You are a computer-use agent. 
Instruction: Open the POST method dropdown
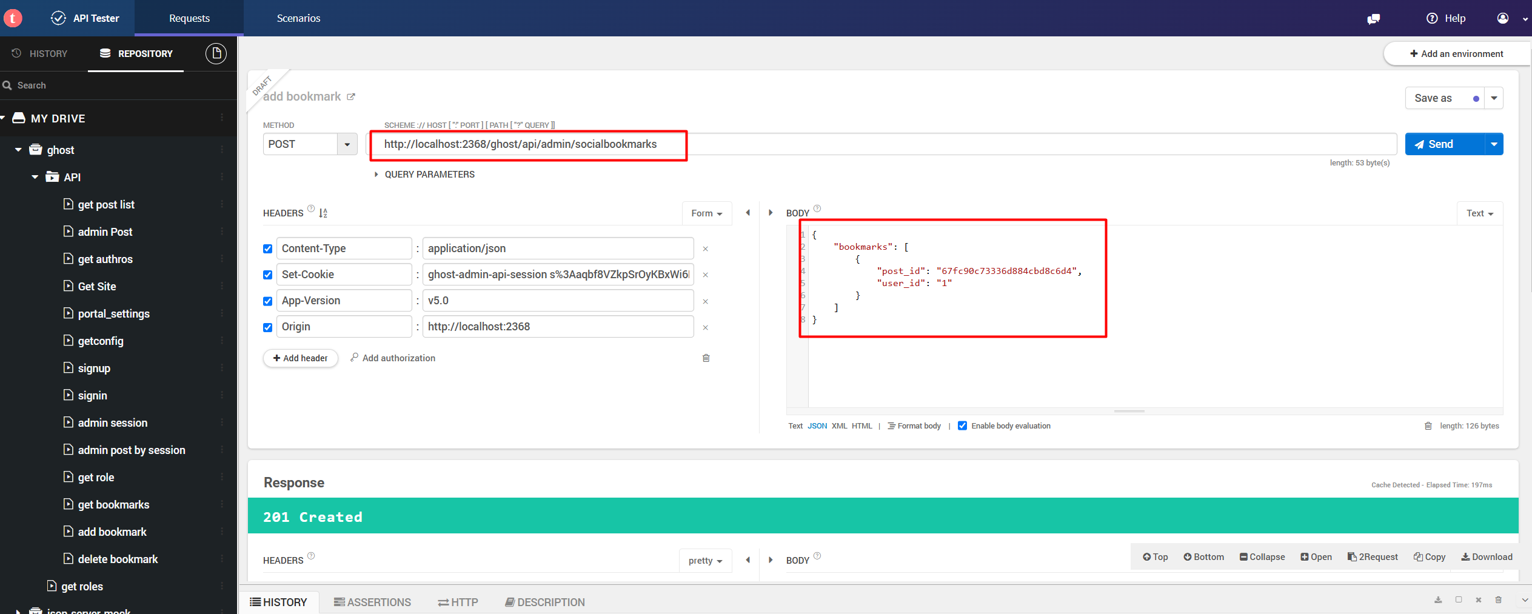[347, 144]
